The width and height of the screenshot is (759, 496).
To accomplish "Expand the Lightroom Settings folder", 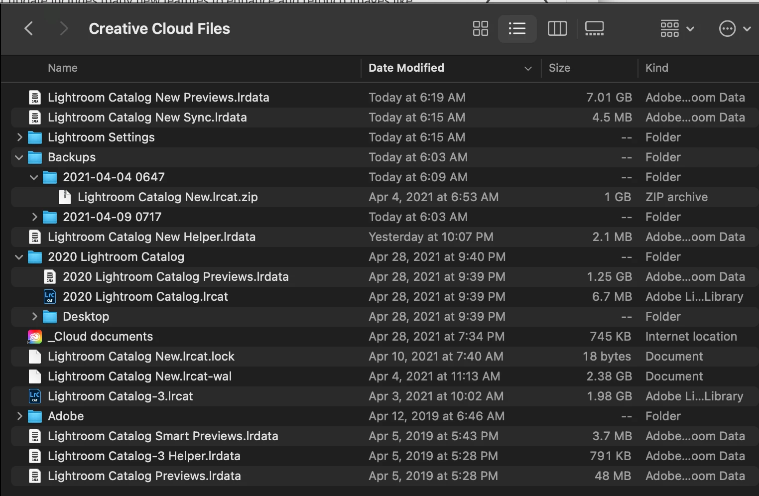I will click(x=19, y=137).
